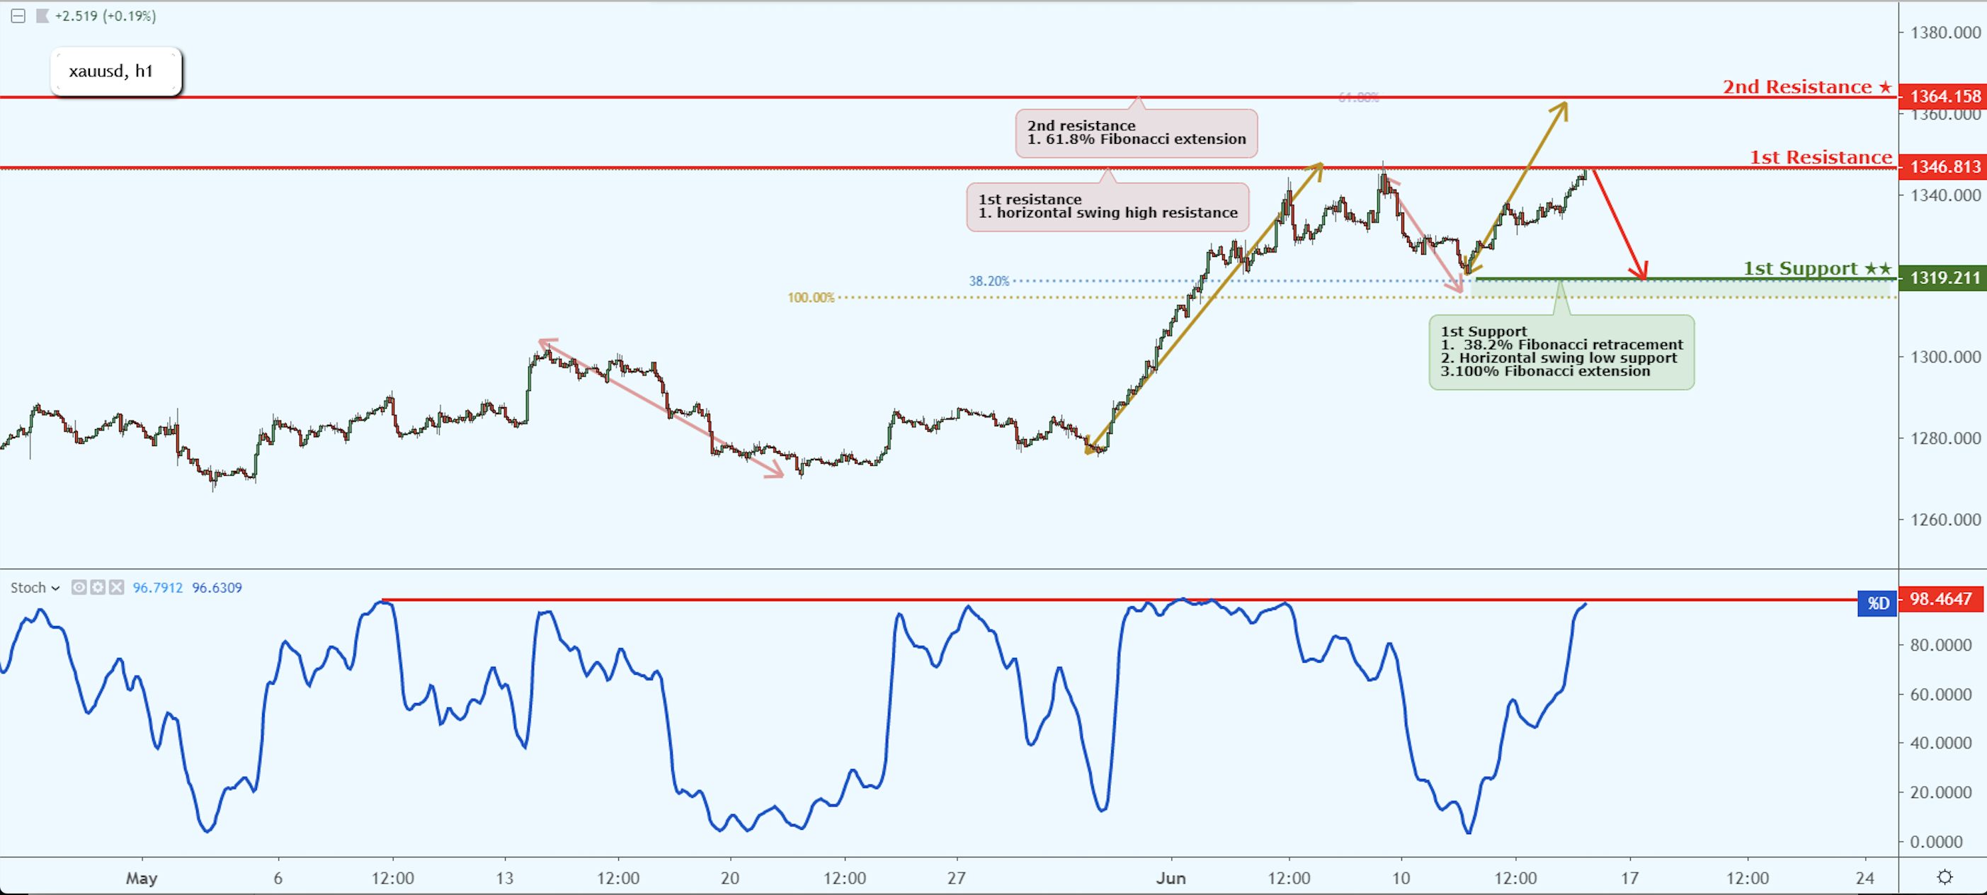Select the 2nd Resistance text label
Screen dimensions: 1987x895
coord(1806,87)
